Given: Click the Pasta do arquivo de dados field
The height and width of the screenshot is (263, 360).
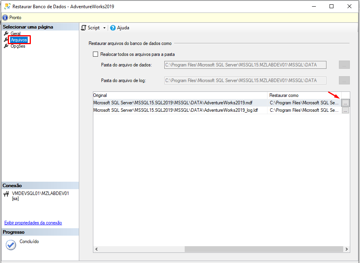Looking at the screenshot, I should click(x=245, y=65).
